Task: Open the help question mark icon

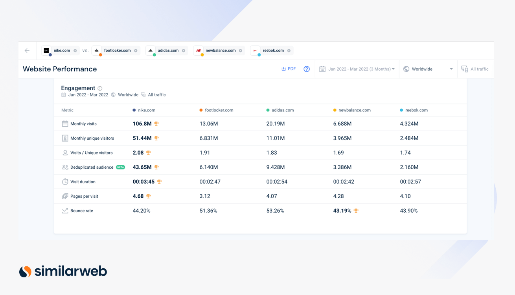Action: 307,69
